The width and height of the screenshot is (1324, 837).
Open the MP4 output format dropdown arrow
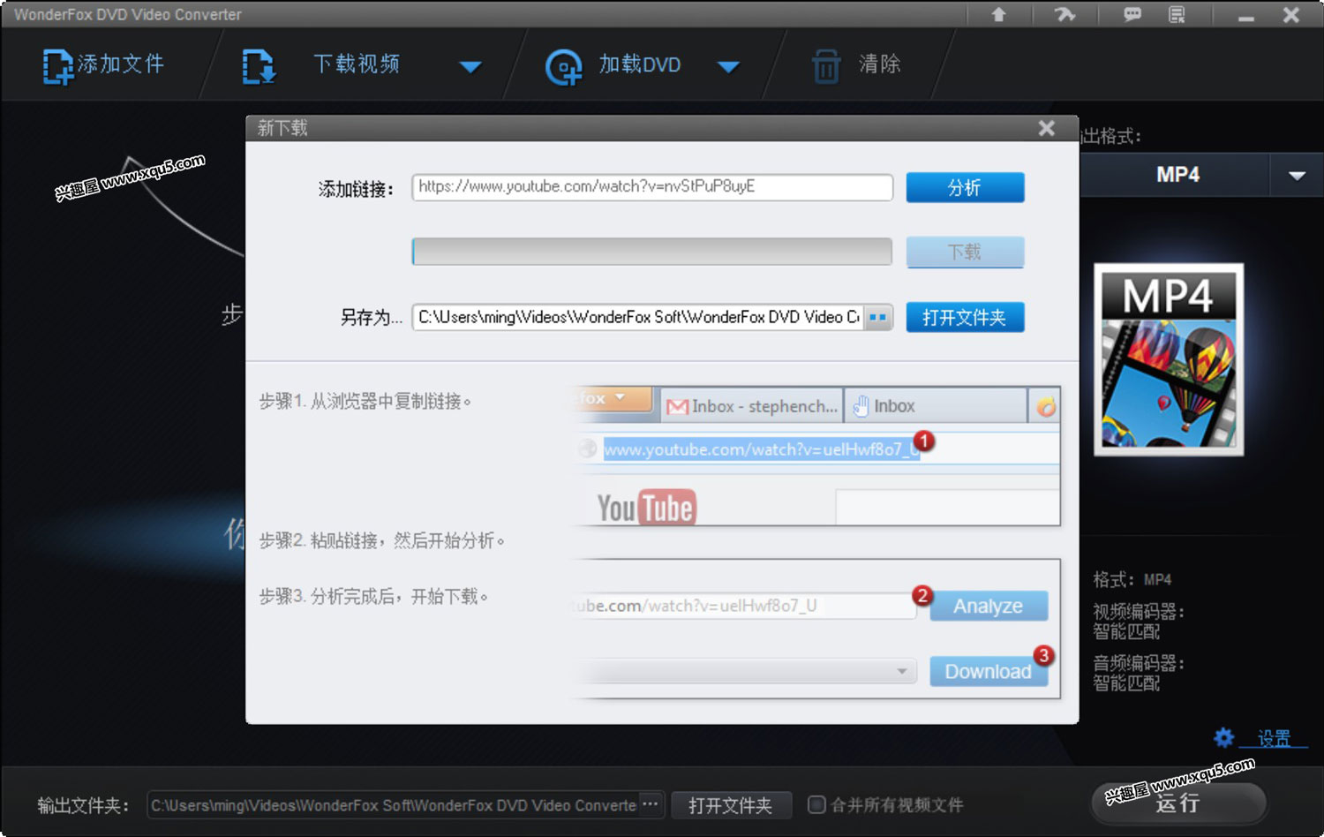1297,175
